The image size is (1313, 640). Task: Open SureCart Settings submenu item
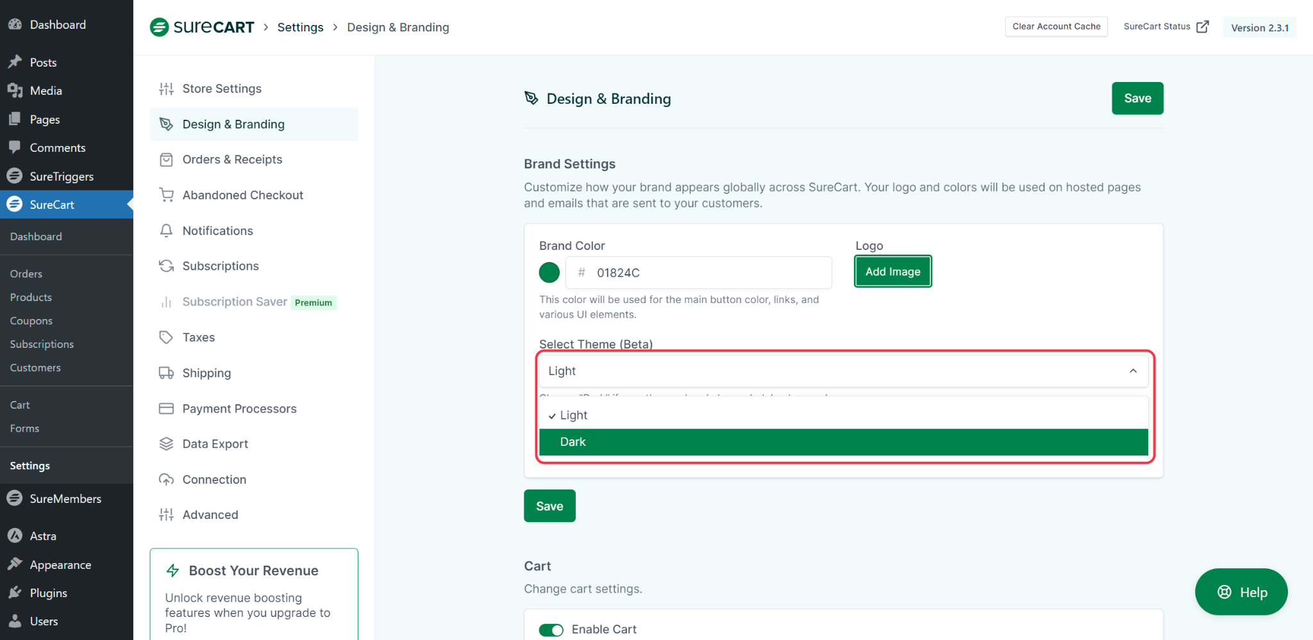[29, 466]
